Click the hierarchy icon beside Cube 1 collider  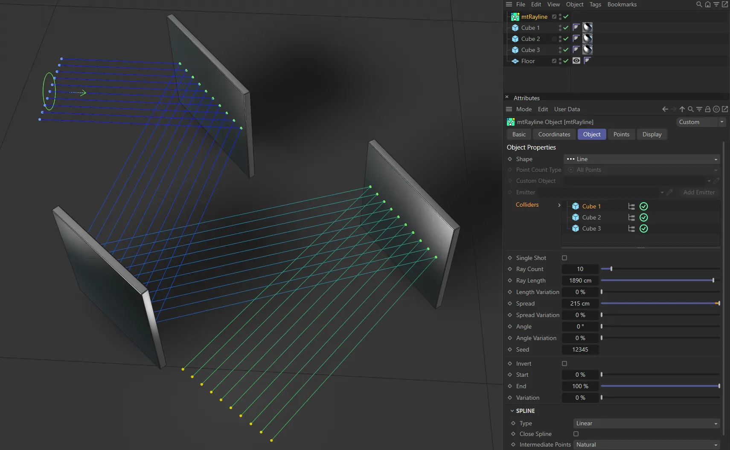[631, 206]
